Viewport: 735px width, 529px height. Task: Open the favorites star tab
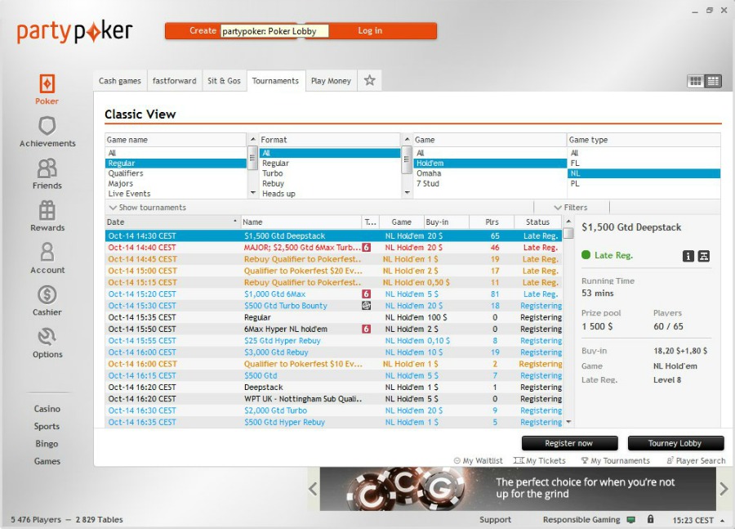[370, 80]
